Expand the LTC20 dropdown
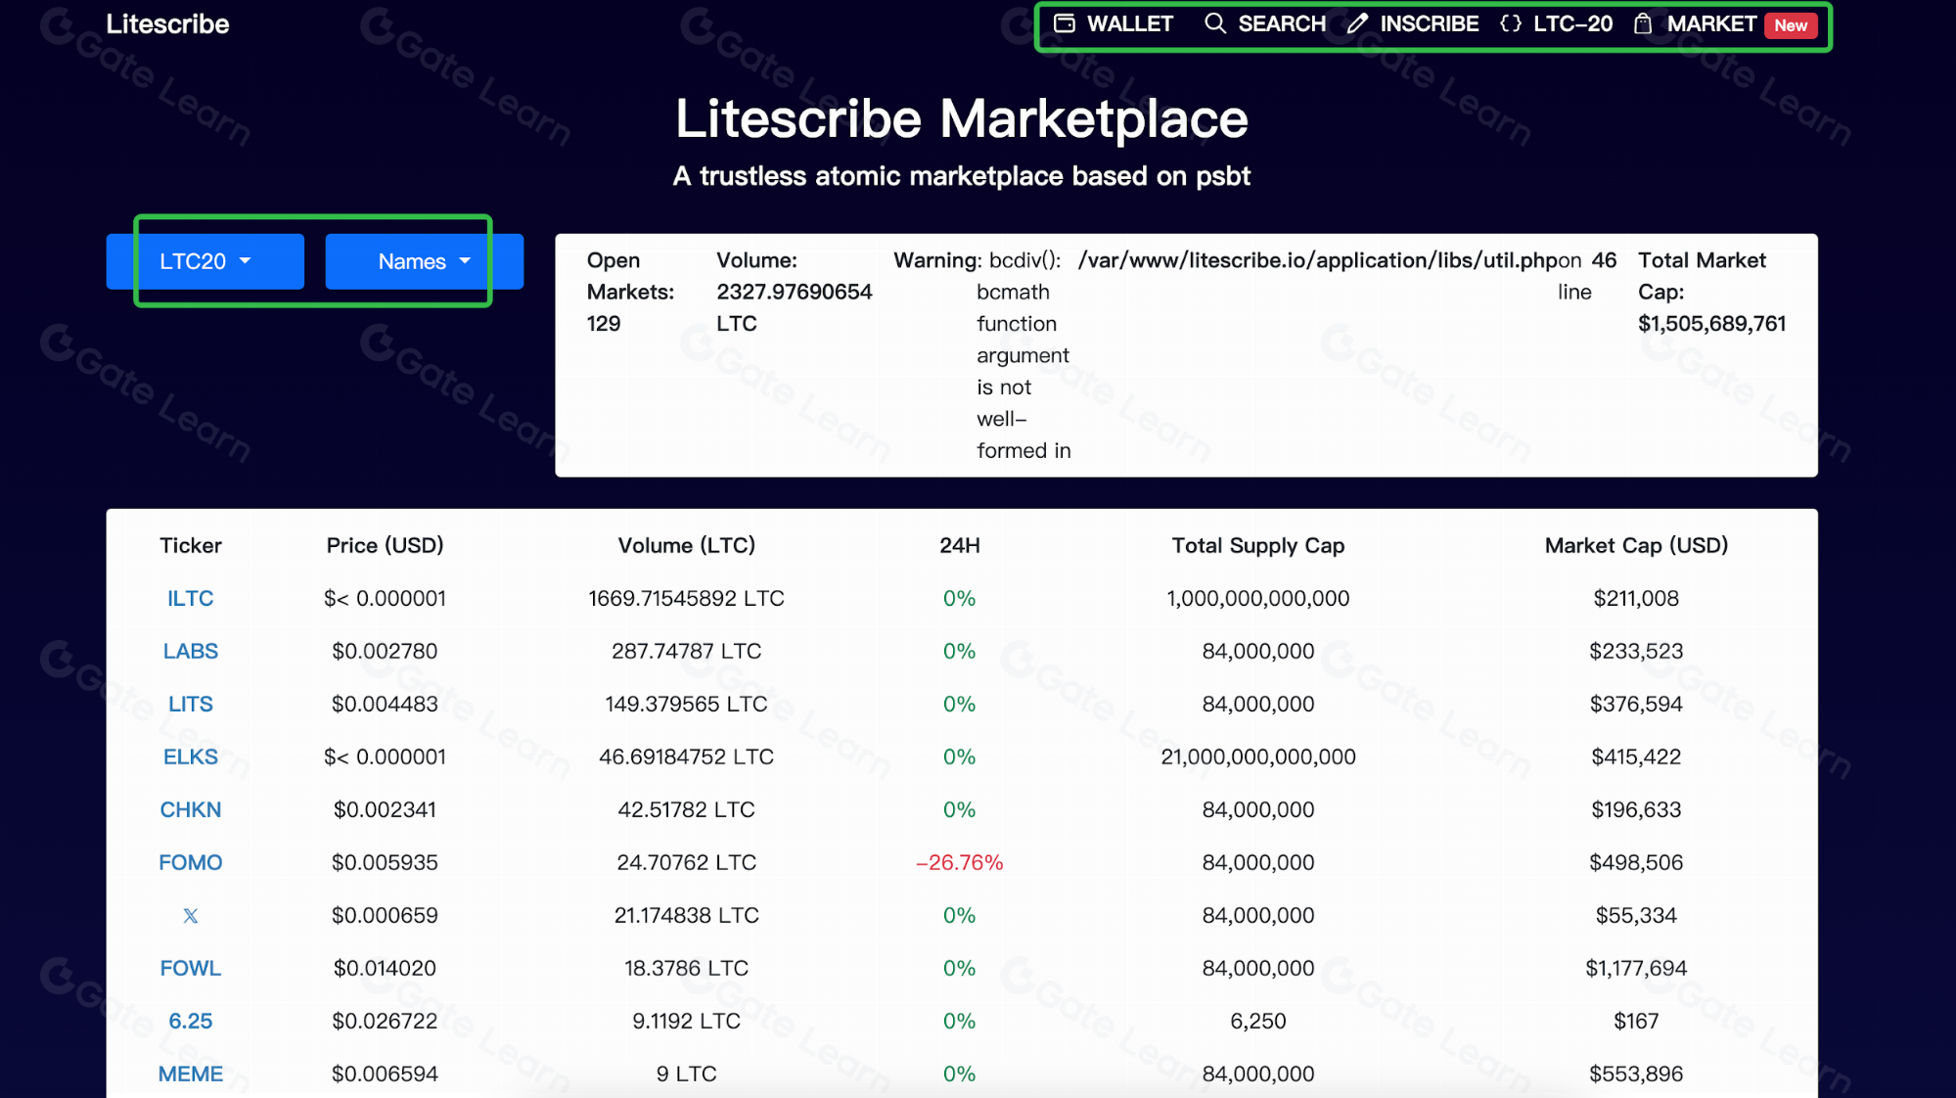The width and height of the screenshot is (1956, 1098). coord(205,261)
